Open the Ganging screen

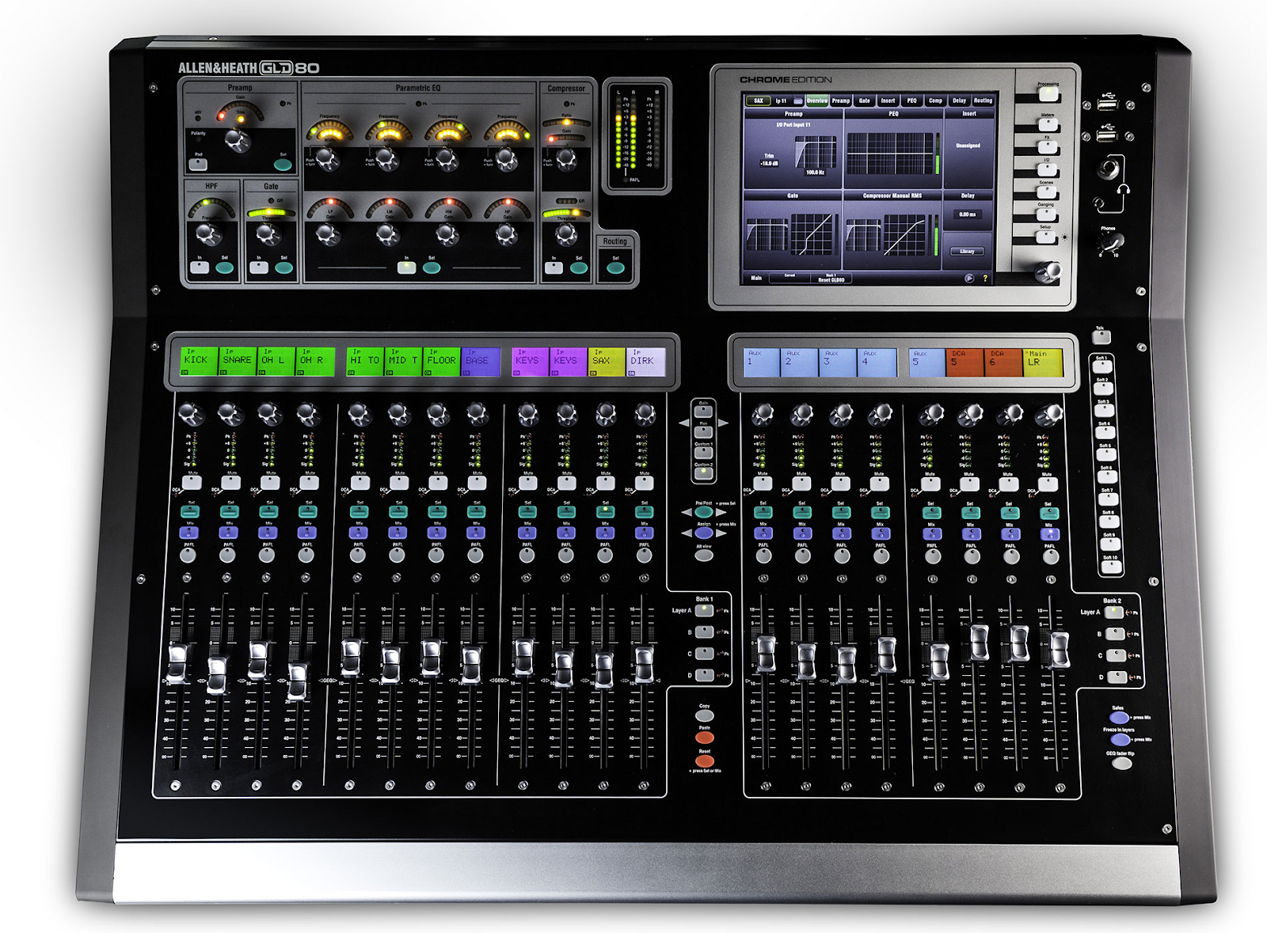tap(1047, 214)
